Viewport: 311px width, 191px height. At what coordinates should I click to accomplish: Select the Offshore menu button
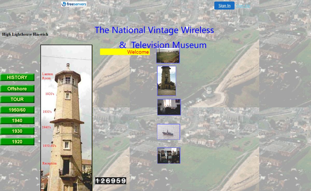tap(17, 89)
